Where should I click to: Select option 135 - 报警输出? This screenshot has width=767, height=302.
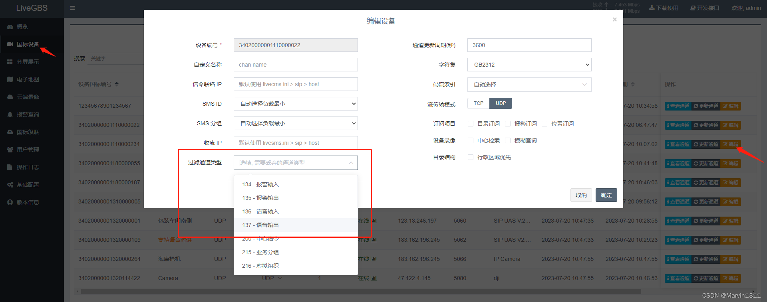tap(296, 198)
